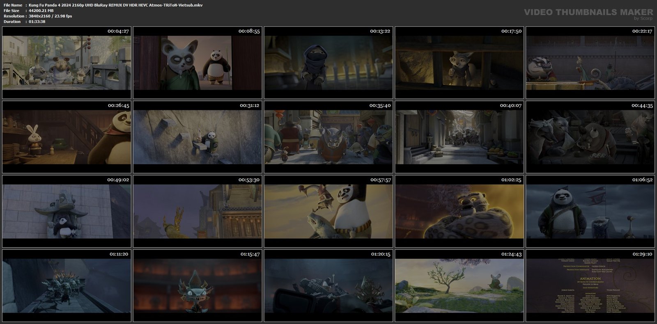657x324 pixels.
Task: Click the frame timestamped 01:20:15
Action: click(328, 285)
